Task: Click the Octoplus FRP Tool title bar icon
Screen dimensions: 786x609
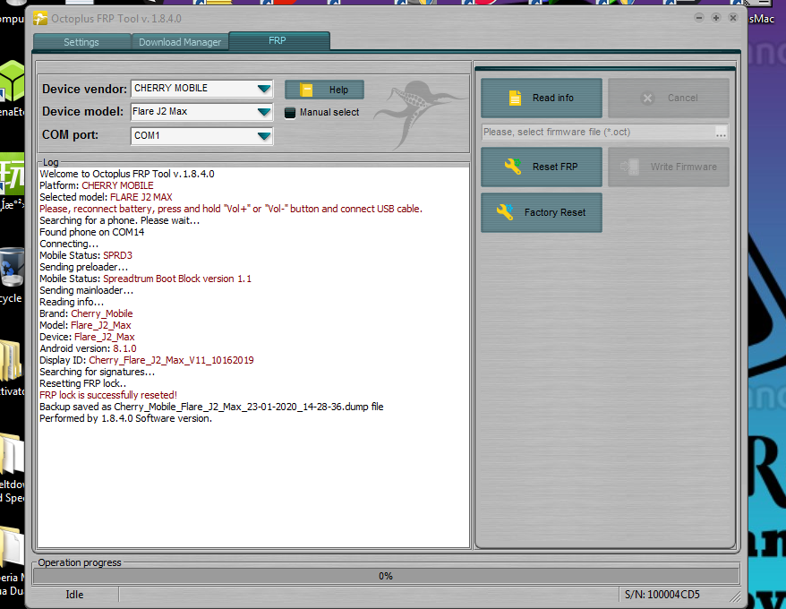Action: 40,19
